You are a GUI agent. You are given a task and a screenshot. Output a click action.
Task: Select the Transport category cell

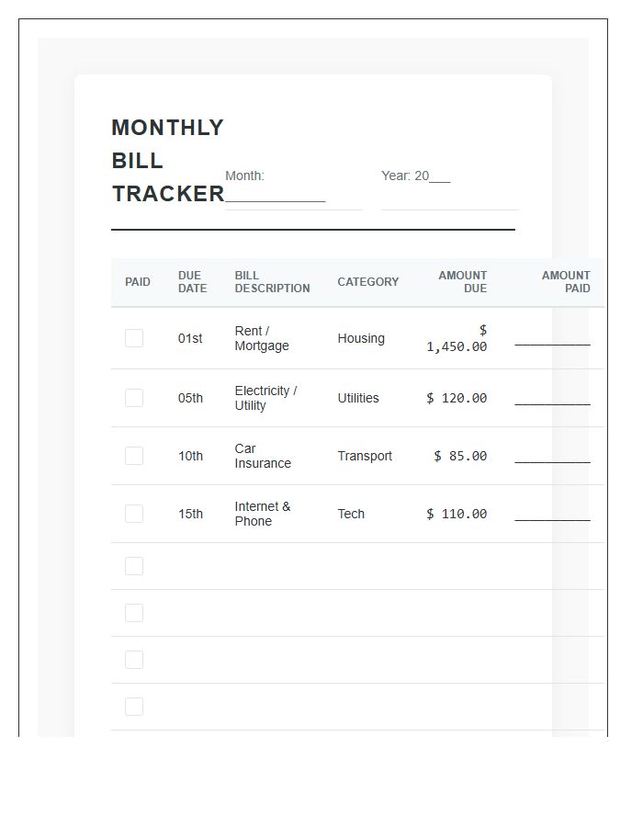365,456
